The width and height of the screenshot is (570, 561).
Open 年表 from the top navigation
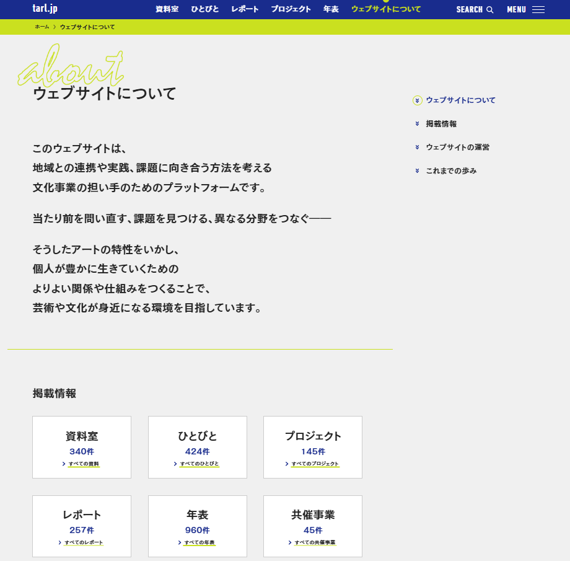pos(331,9)
